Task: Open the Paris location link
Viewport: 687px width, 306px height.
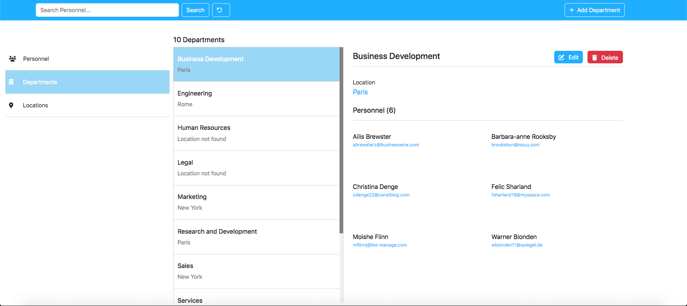Action: (x=360, y=92)
